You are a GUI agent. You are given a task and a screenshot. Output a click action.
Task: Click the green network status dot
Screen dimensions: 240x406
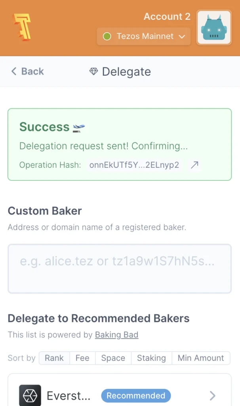point(107,36)
